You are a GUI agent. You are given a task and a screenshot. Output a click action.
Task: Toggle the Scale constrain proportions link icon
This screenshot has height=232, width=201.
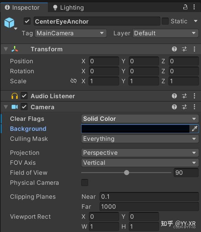[x=74, y=81]
